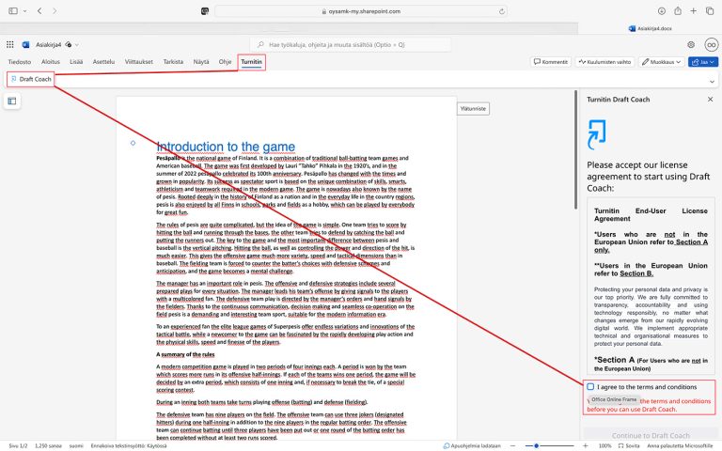Click the browser sidebar toggle icon

point(15,10)
